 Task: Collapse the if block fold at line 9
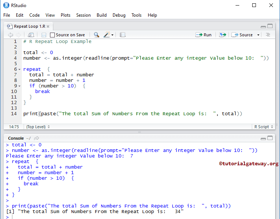[19, 86]
